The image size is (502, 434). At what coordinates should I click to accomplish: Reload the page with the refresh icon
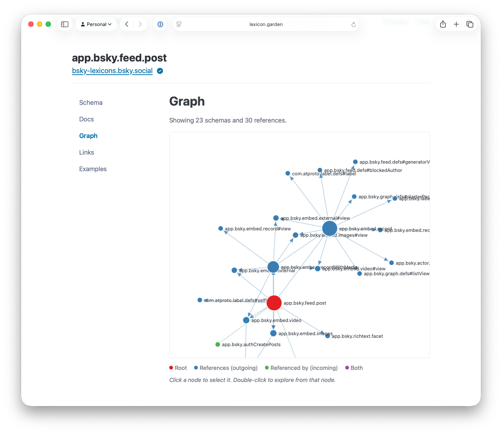354,25
